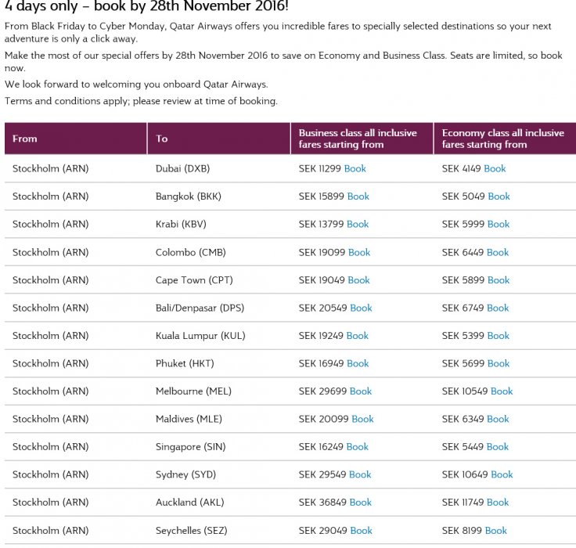Book Economy fare SEK 6449 to Colombo

pos(498,252)
